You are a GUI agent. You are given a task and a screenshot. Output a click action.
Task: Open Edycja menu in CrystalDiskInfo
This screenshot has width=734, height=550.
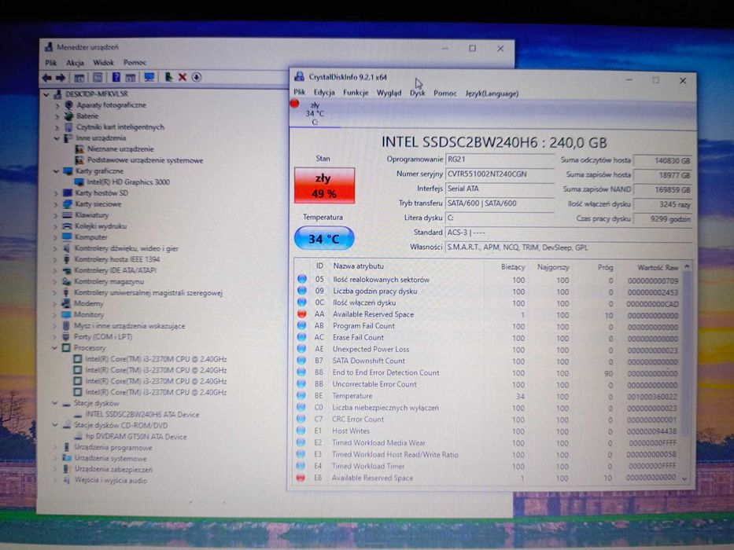[x=324, y=93]
